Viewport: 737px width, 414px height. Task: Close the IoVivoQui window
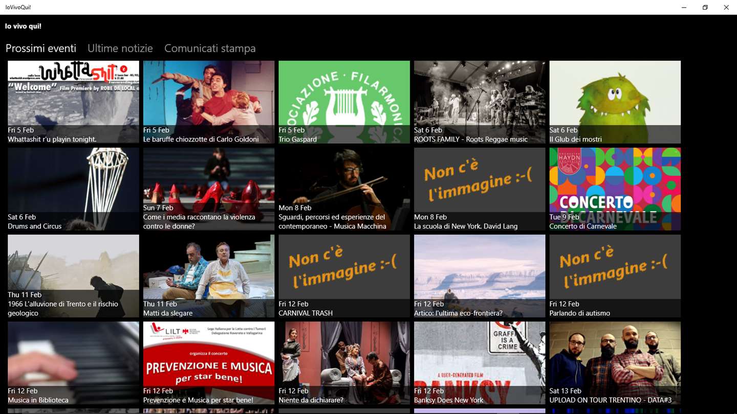726,7
